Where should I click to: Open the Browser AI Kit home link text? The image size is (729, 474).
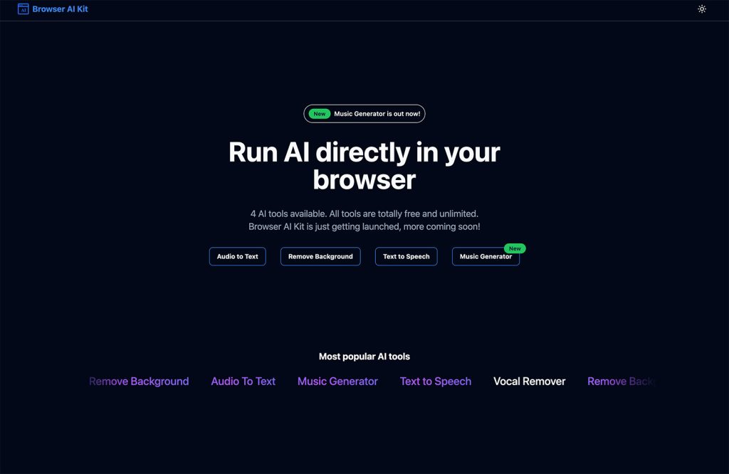(61, 9)
